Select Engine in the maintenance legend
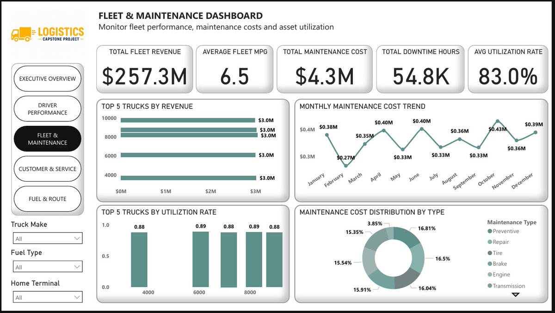The image size is (555, 313). (499, 275)
